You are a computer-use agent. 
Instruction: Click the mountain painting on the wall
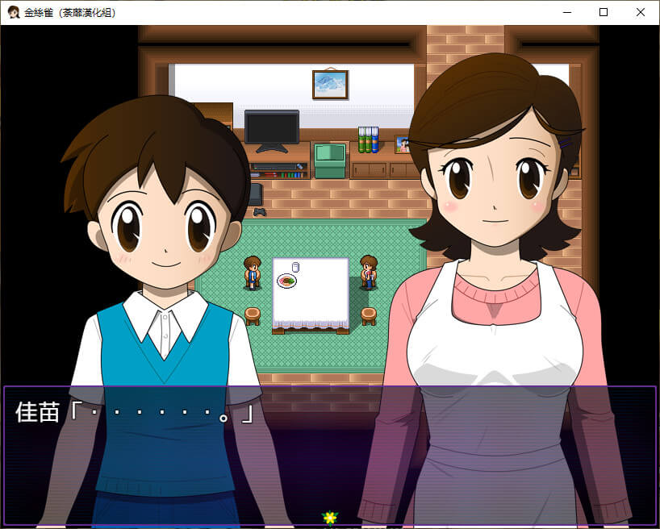pos(330,84)
